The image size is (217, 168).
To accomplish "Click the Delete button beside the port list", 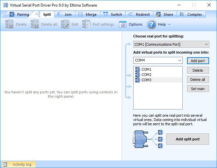I will tap(198, 70).
